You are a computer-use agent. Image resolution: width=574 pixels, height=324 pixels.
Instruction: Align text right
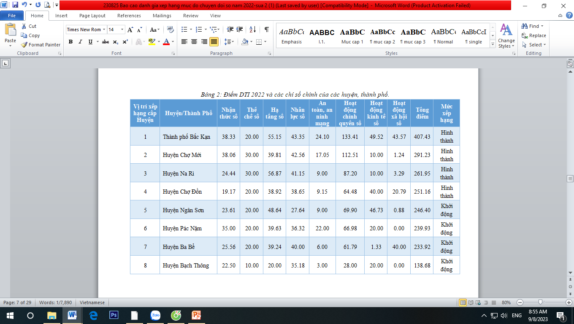(x=204, y=42)
